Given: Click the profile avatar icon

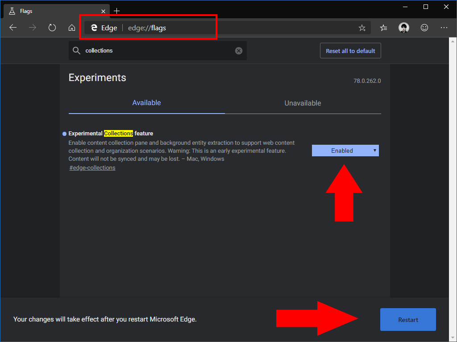Looking at the screenshot, I should (403, 28).
